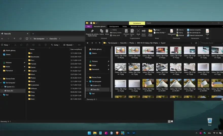Open the Nowy dropdown in Dane (D:) window
The width and height of the screenshot is (223, 136).
point(5,45)
